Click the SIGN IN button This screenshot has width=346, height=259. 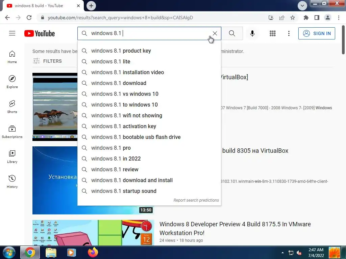pos(317,33)
